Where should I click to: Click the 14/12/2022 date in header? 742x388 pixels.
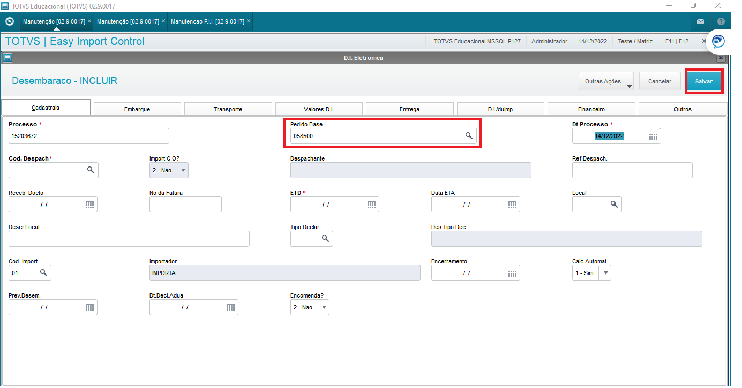pyautogui.click(x=593, y=41)
